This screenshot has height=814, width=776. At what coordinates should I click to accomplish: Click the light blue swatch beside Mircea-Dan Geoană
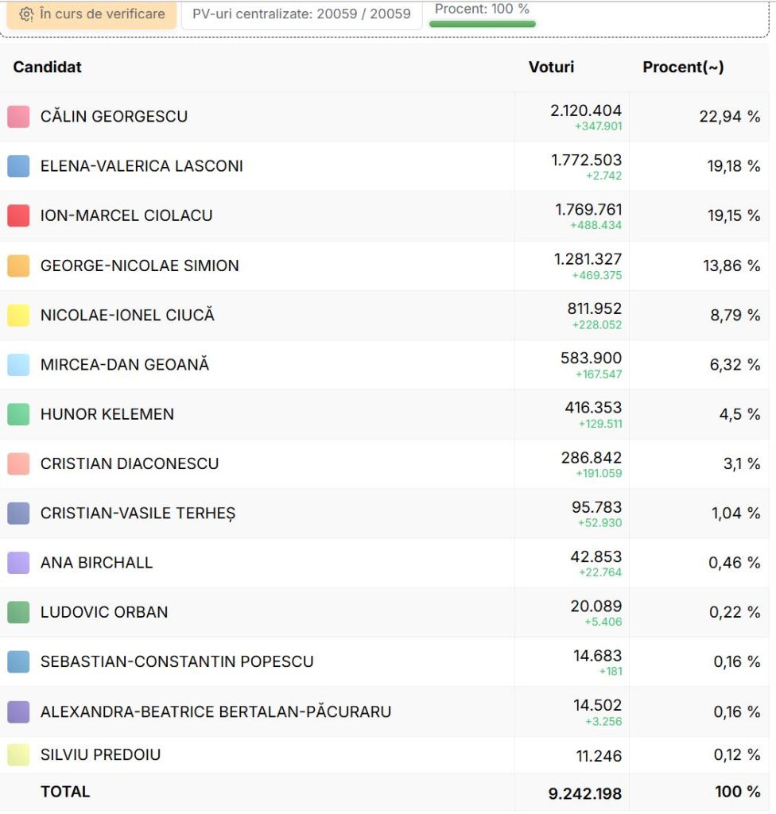18,365
